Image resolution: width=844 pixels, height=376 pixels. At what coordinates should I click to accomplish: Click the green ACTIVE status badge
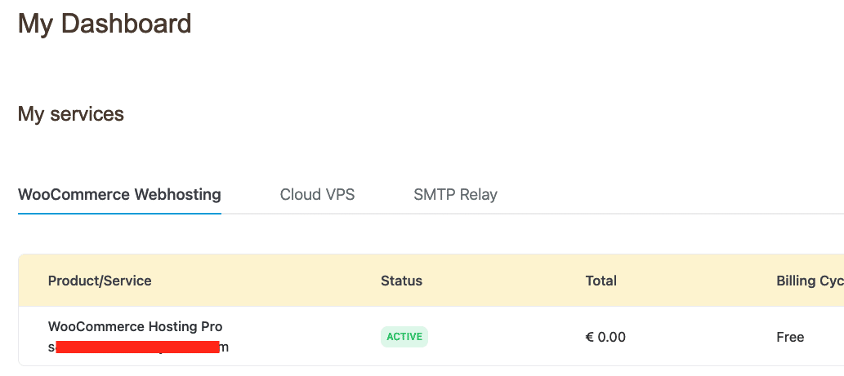pos(404,337)
